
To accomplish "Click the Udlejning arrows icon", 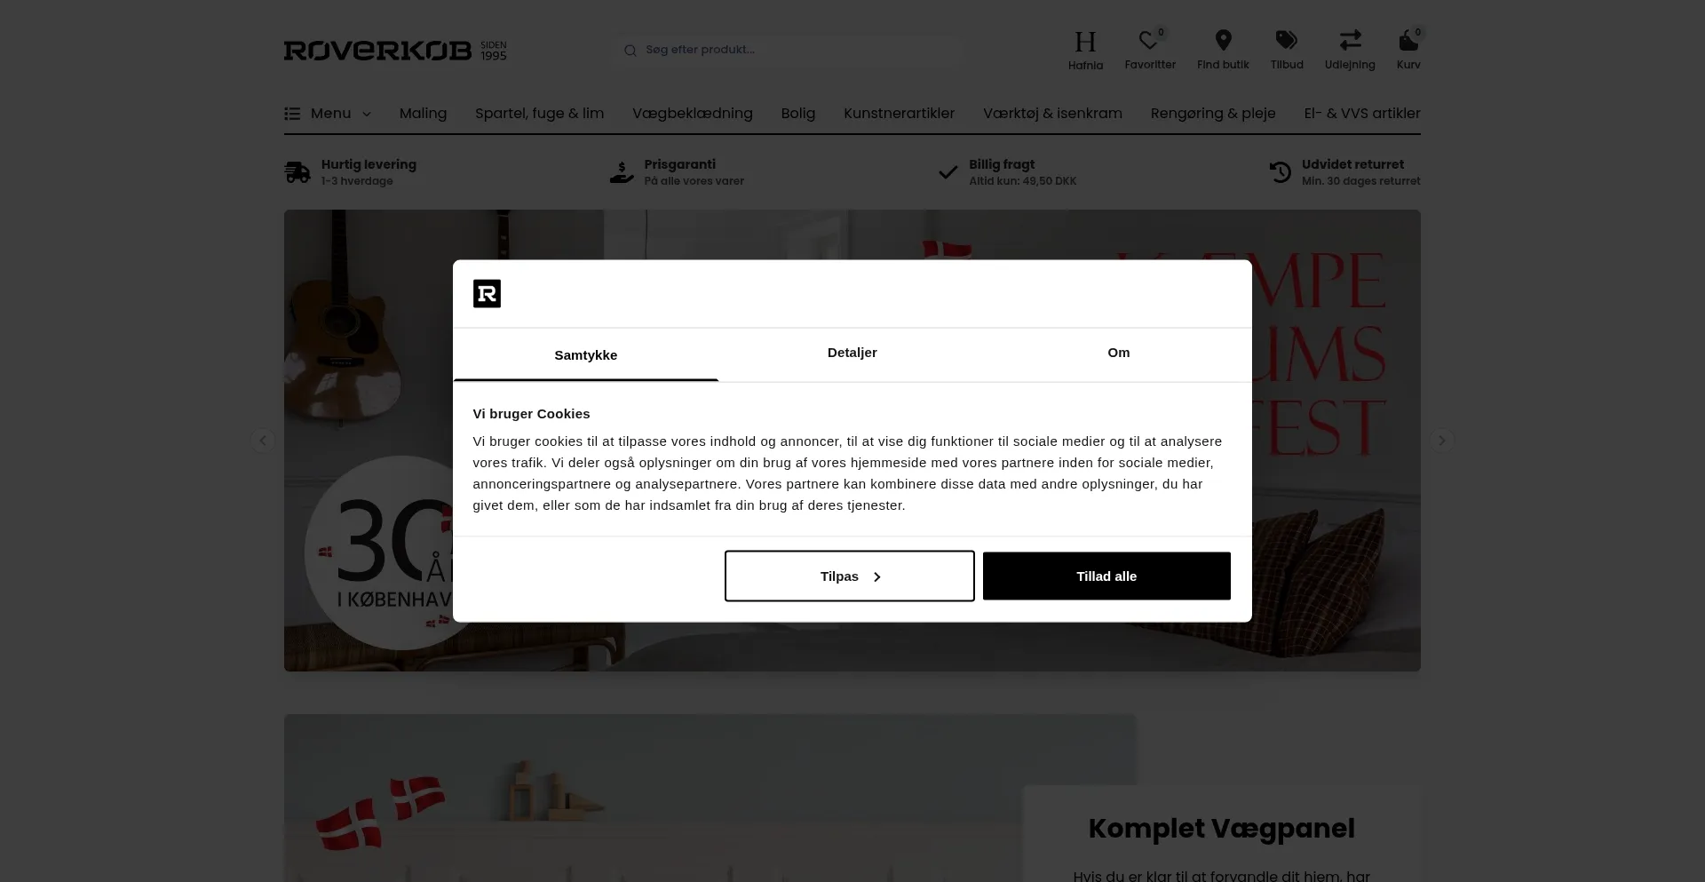I will [x=1350, y=40].
